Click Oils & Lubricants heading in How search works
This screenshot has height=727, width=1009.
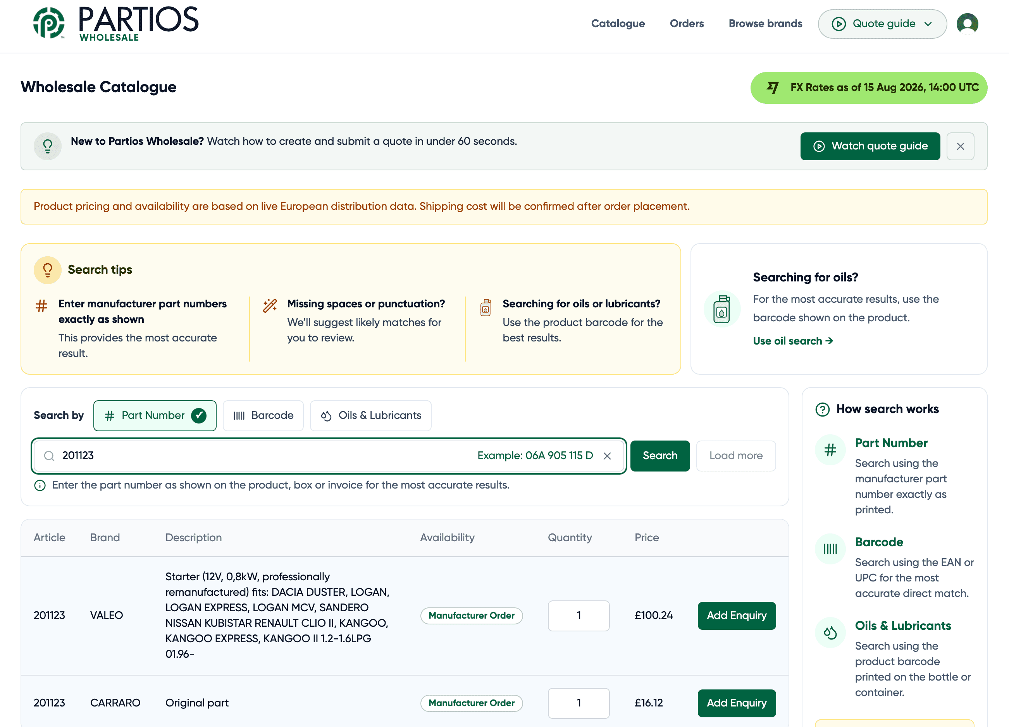pyautogui.click(x=903, y=626)
